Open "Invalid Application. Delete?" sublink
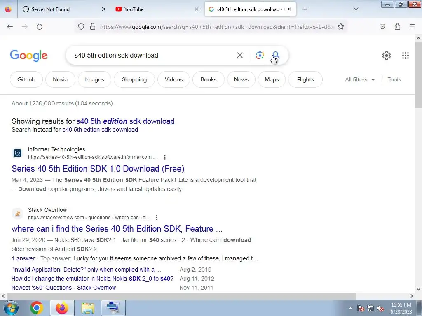 [86, 270]
